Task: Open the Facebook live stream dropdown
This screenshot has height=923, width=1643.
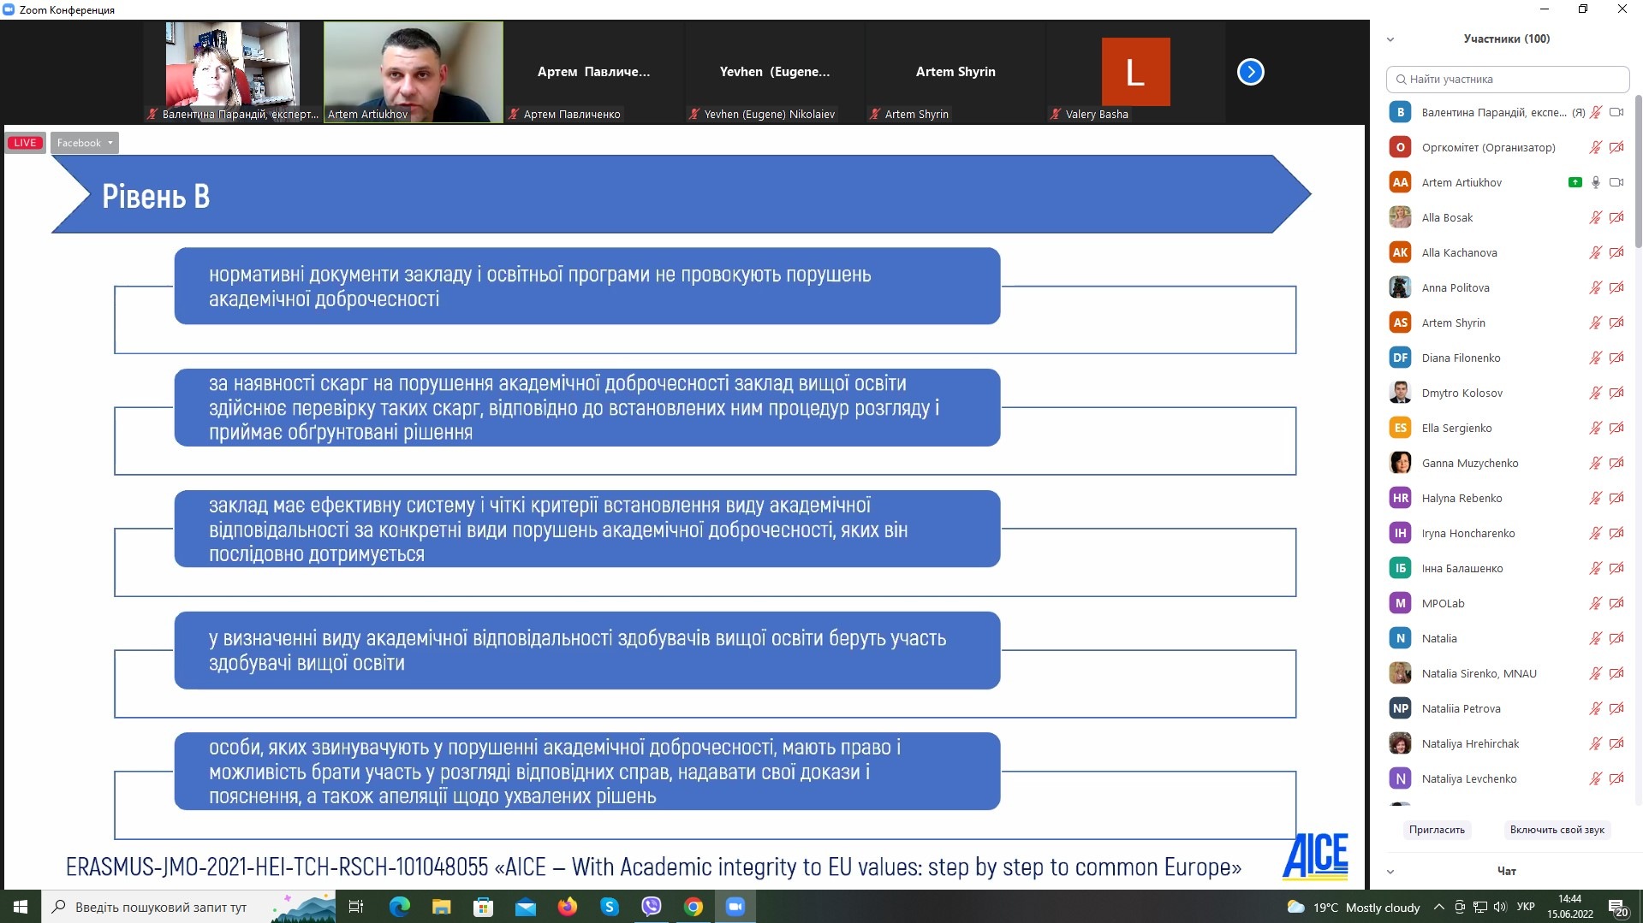Action: 84,143
